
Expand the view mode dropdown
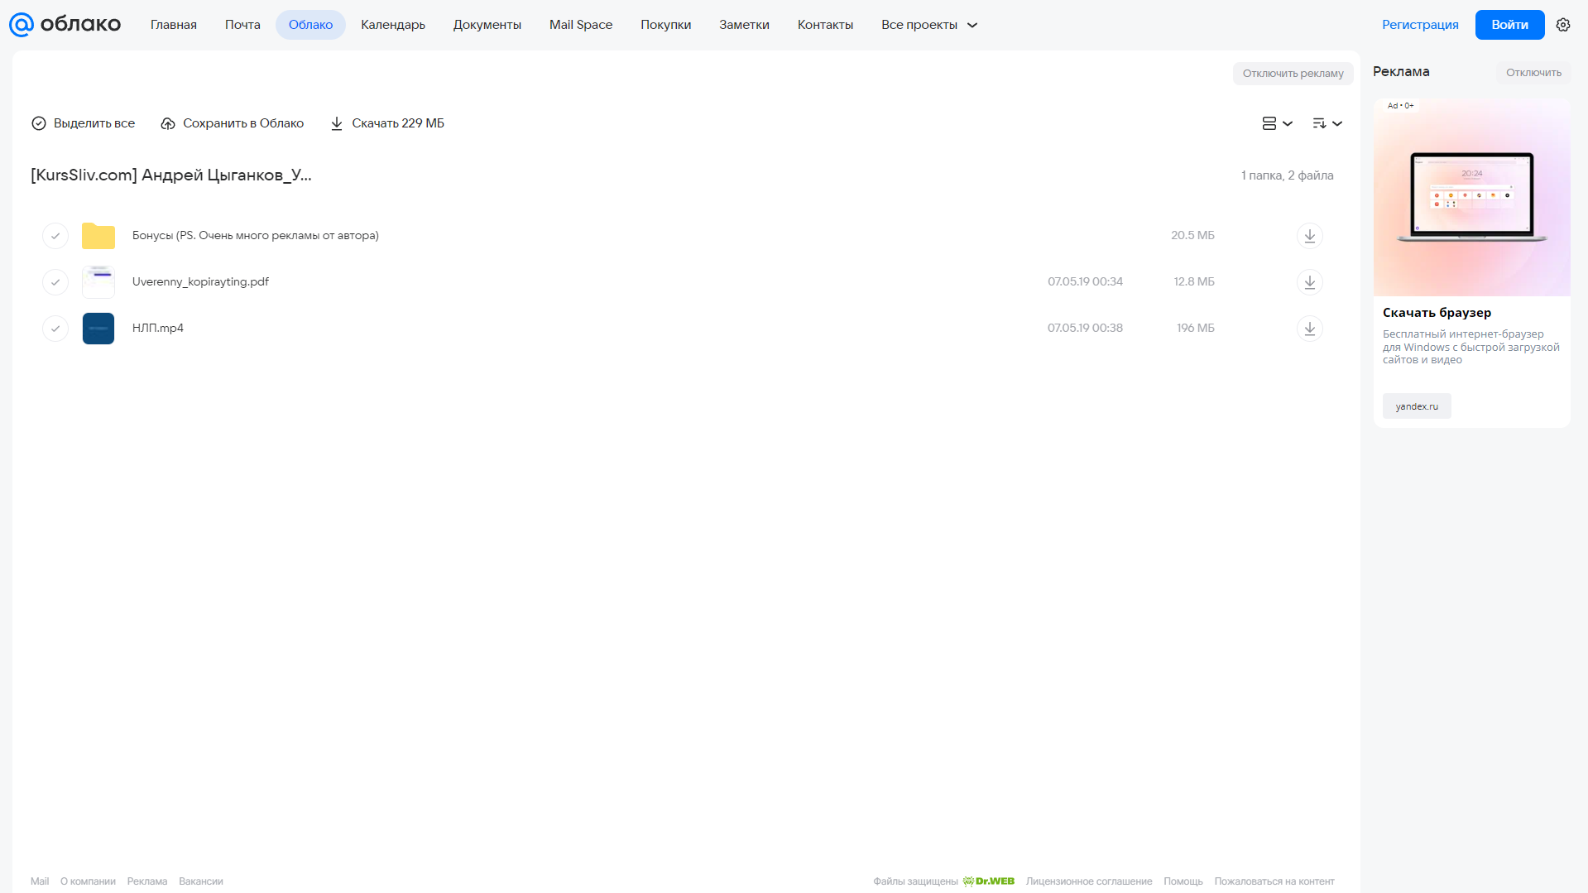(x=1278, y=123)
